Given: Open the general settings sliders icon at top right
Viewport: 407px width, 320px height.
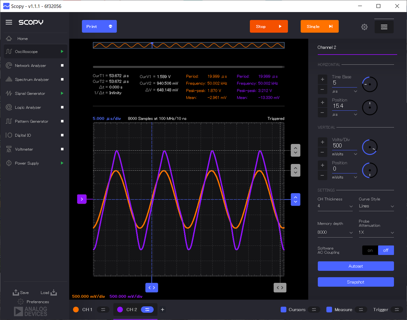Looking at the screenshot, I should pyautogui.click(x=384, y=27).
